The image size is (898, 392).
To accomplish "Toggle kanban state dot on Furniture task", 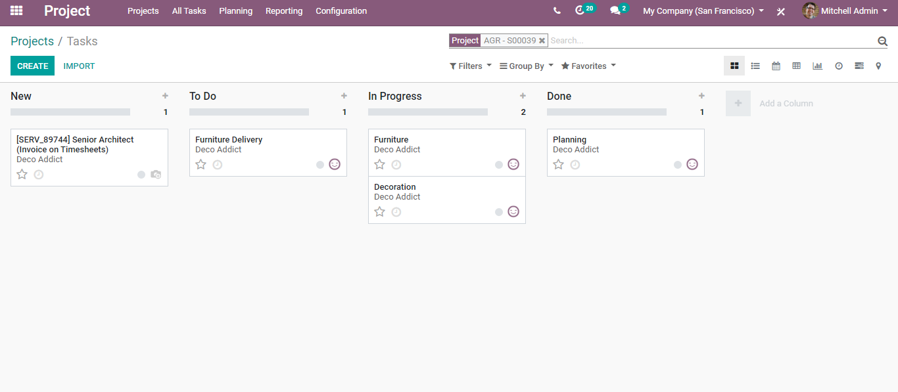I will point(499,165).
